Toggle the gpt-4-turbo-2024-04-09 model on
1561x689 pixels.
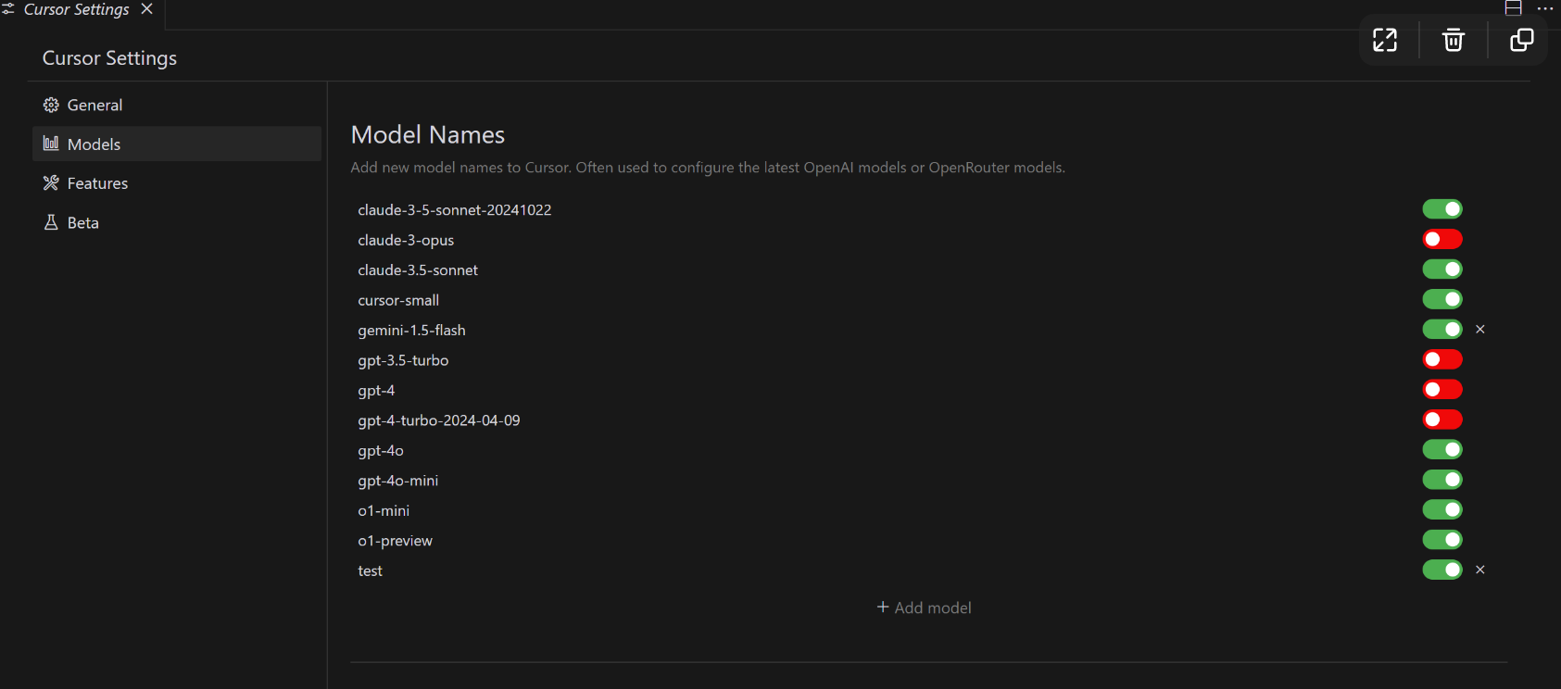(1442, 420)
